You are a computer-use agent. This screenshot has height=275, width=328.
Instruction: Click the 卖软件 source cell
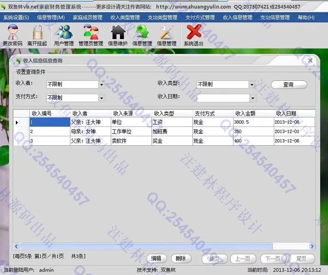point(131,141)
